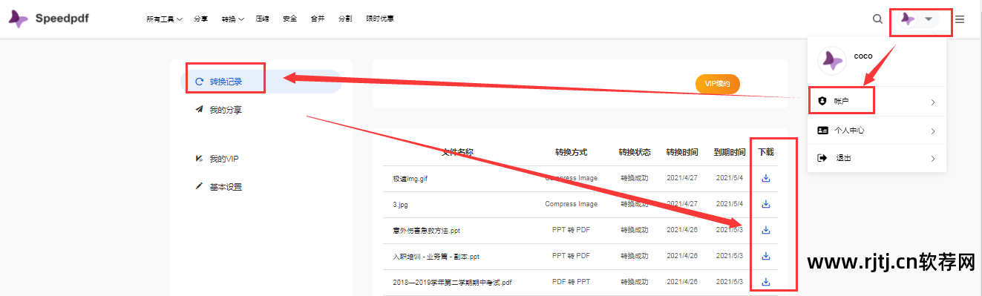982x296 pixels.
Task: Click the user avatar in the header
Action: coord(907,19)
